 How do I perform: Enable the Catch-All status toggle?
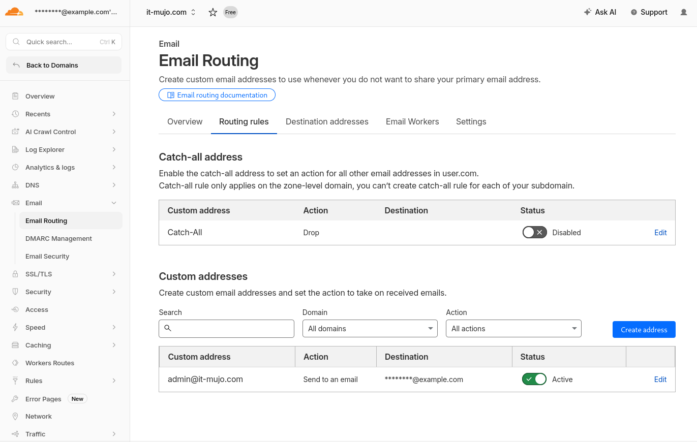(x=534, y=232)
